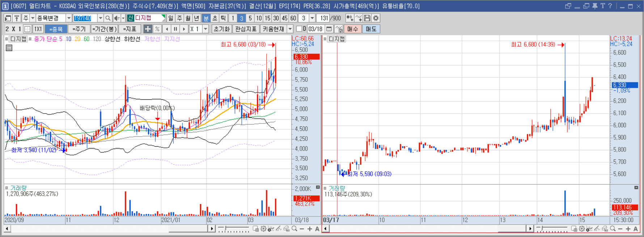
Task: Open chart order line tool icon
Action: [339, 29]
